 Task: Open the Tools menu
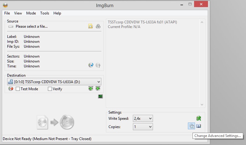click(x=45, y=13)
